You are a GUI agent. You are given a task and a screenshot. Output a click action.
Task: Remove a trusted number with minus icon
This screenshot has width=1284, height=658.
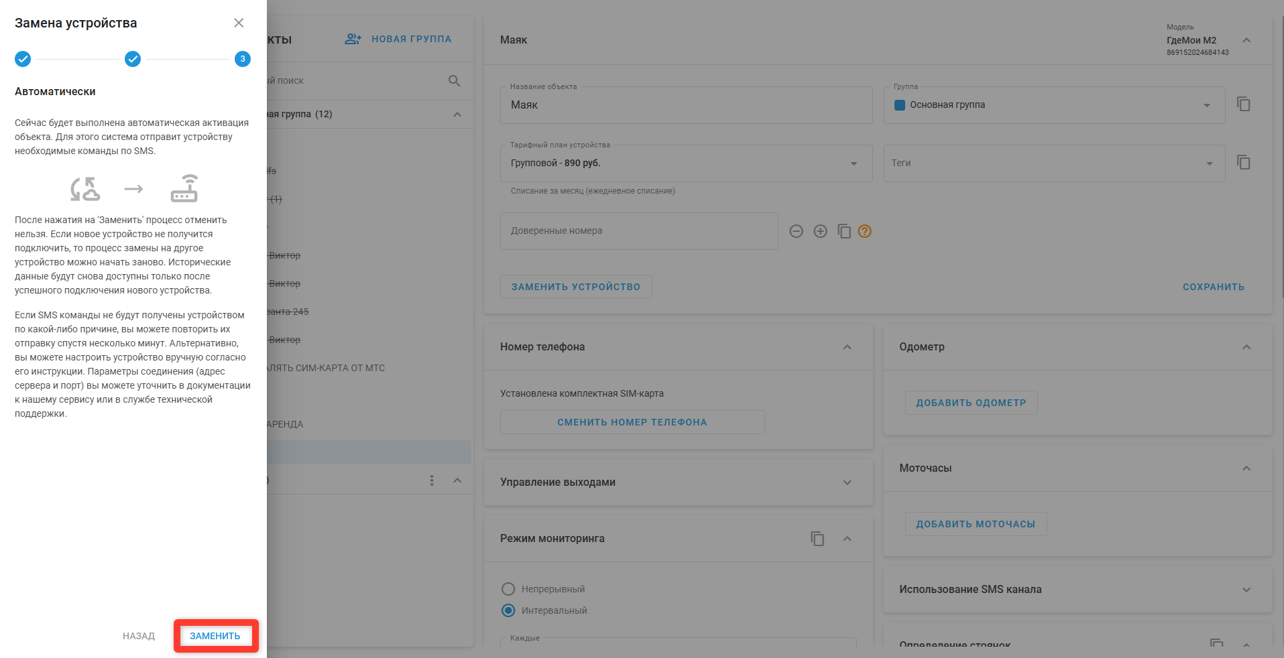(796, 231)
